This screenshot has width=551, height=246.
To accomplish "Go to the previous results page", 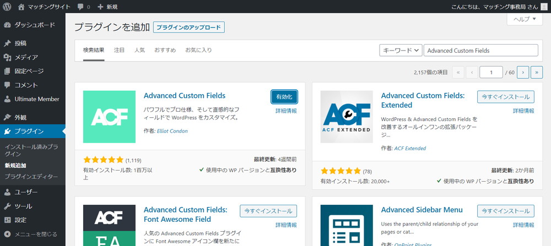I will pyautogui.click(x=472, y=72).
